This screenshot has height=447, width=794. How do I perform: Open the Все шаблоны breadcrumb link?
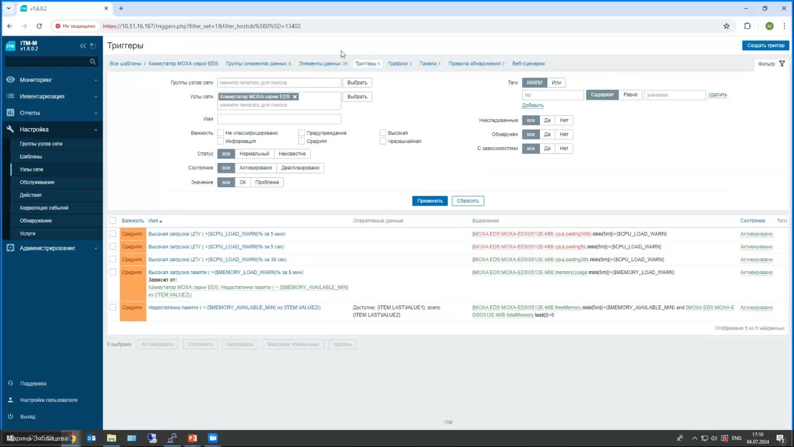pyautogui.click(x=126, y=64)
